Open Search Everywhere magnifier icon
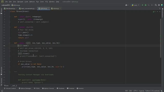The height and width of the screenshot is (92, 164). click(156, 5)
